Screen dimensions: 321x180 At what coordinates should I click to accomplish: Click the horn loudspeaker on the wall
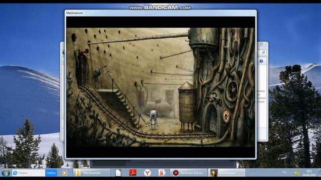[84, 52]
